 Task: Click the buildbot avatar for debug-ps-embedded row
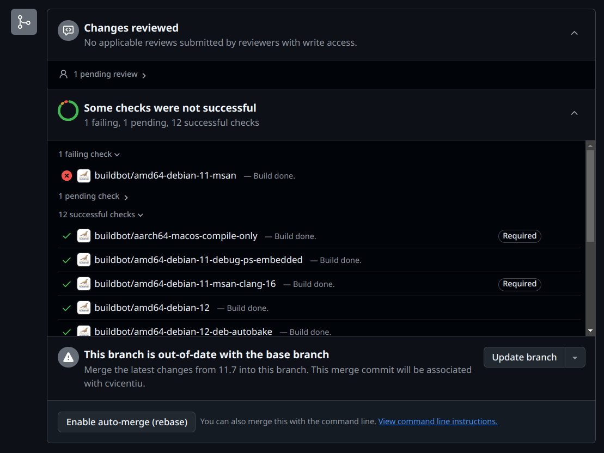(x=84, y=260)
